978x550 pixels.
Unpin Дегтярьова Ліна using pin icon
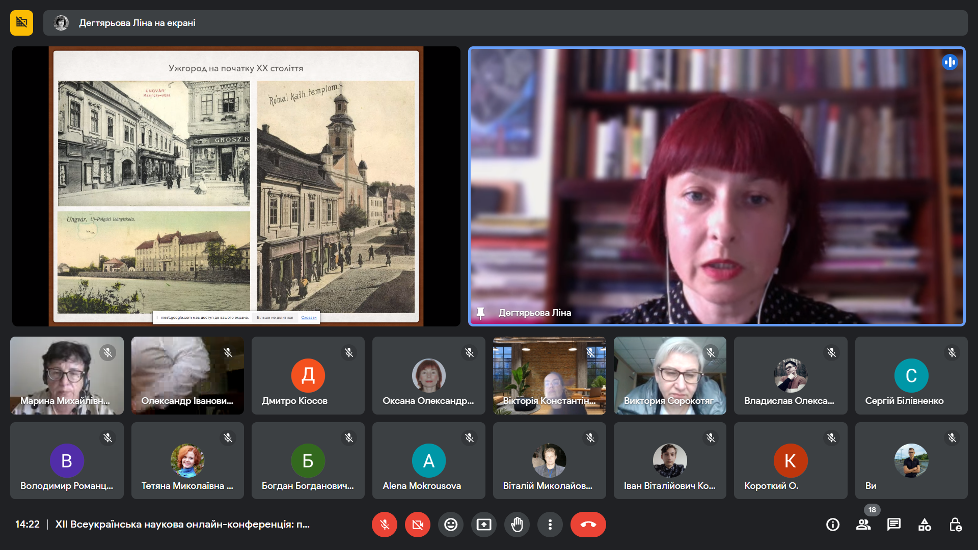[480, 313]
